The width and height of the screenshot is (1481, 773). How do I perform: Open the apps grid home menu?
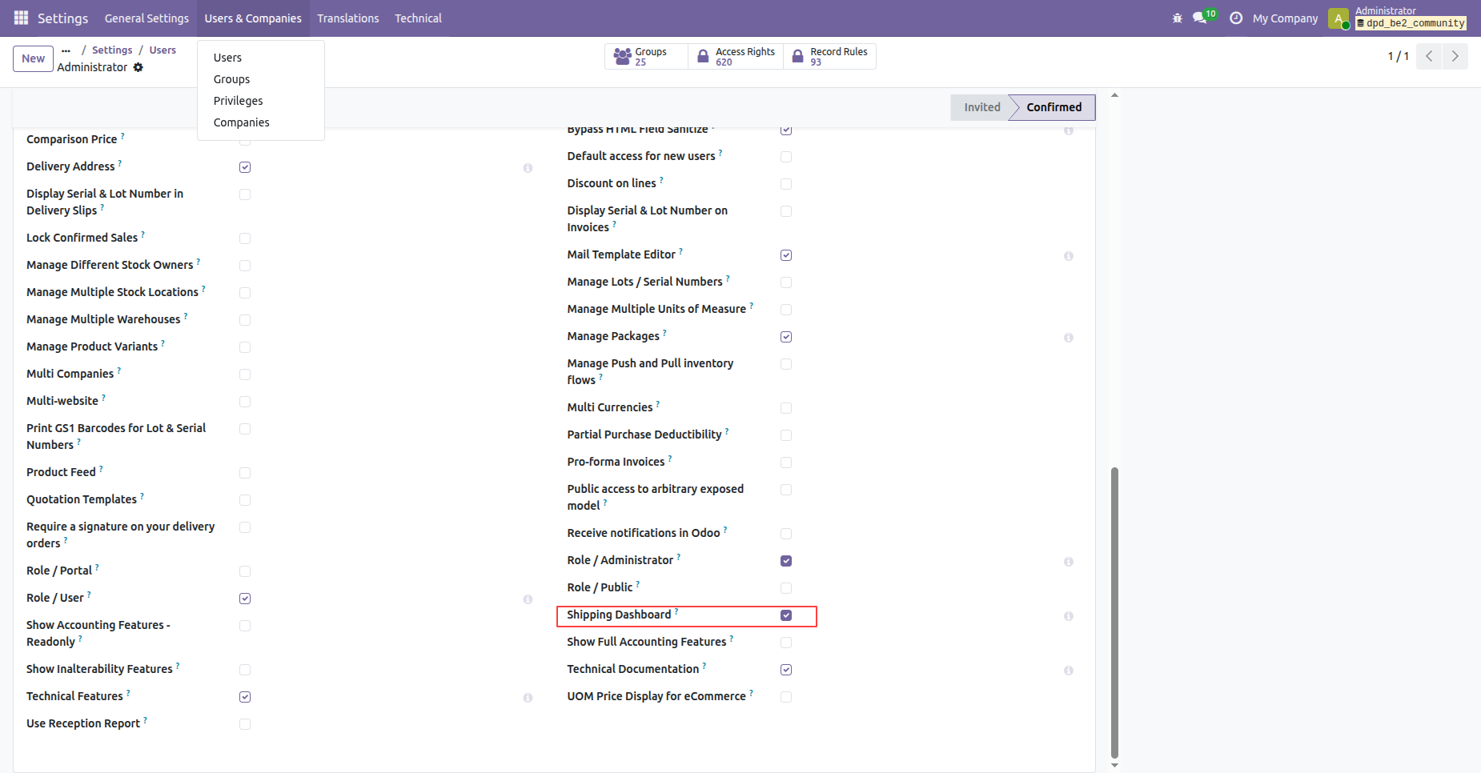(21, 18)
